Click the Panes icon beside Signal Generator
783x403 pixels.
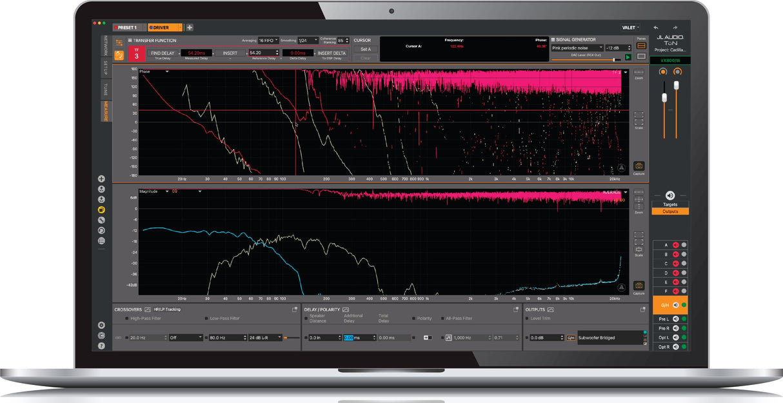641,46
